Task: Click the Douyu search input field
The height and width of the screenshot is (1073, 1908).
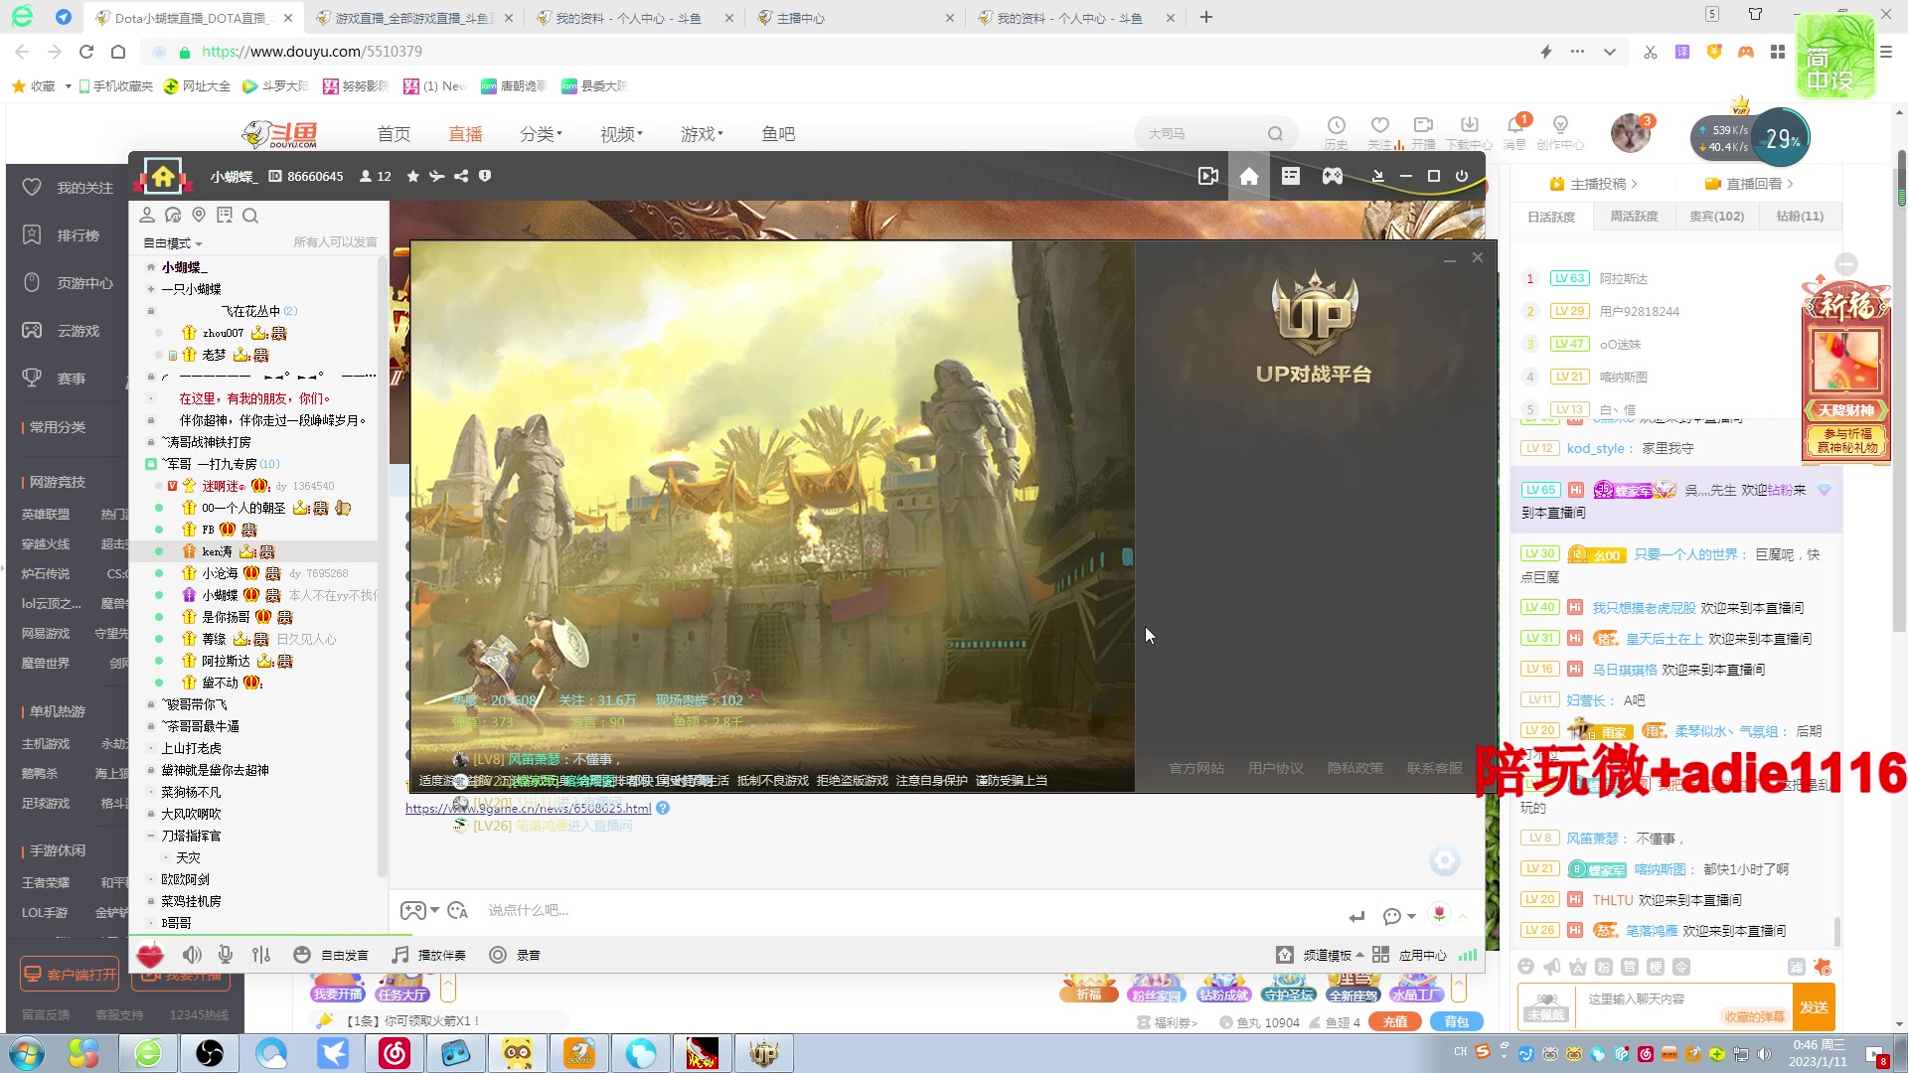Action: point(1202,133)
